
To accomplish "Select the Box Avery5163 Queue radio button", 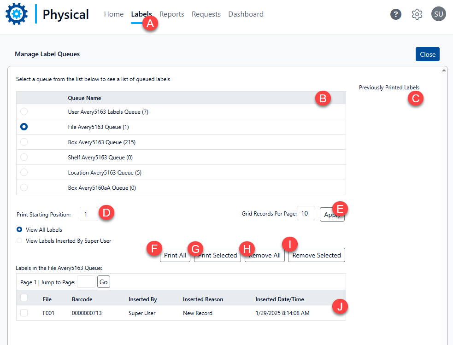I will click(x=24, y=142).
